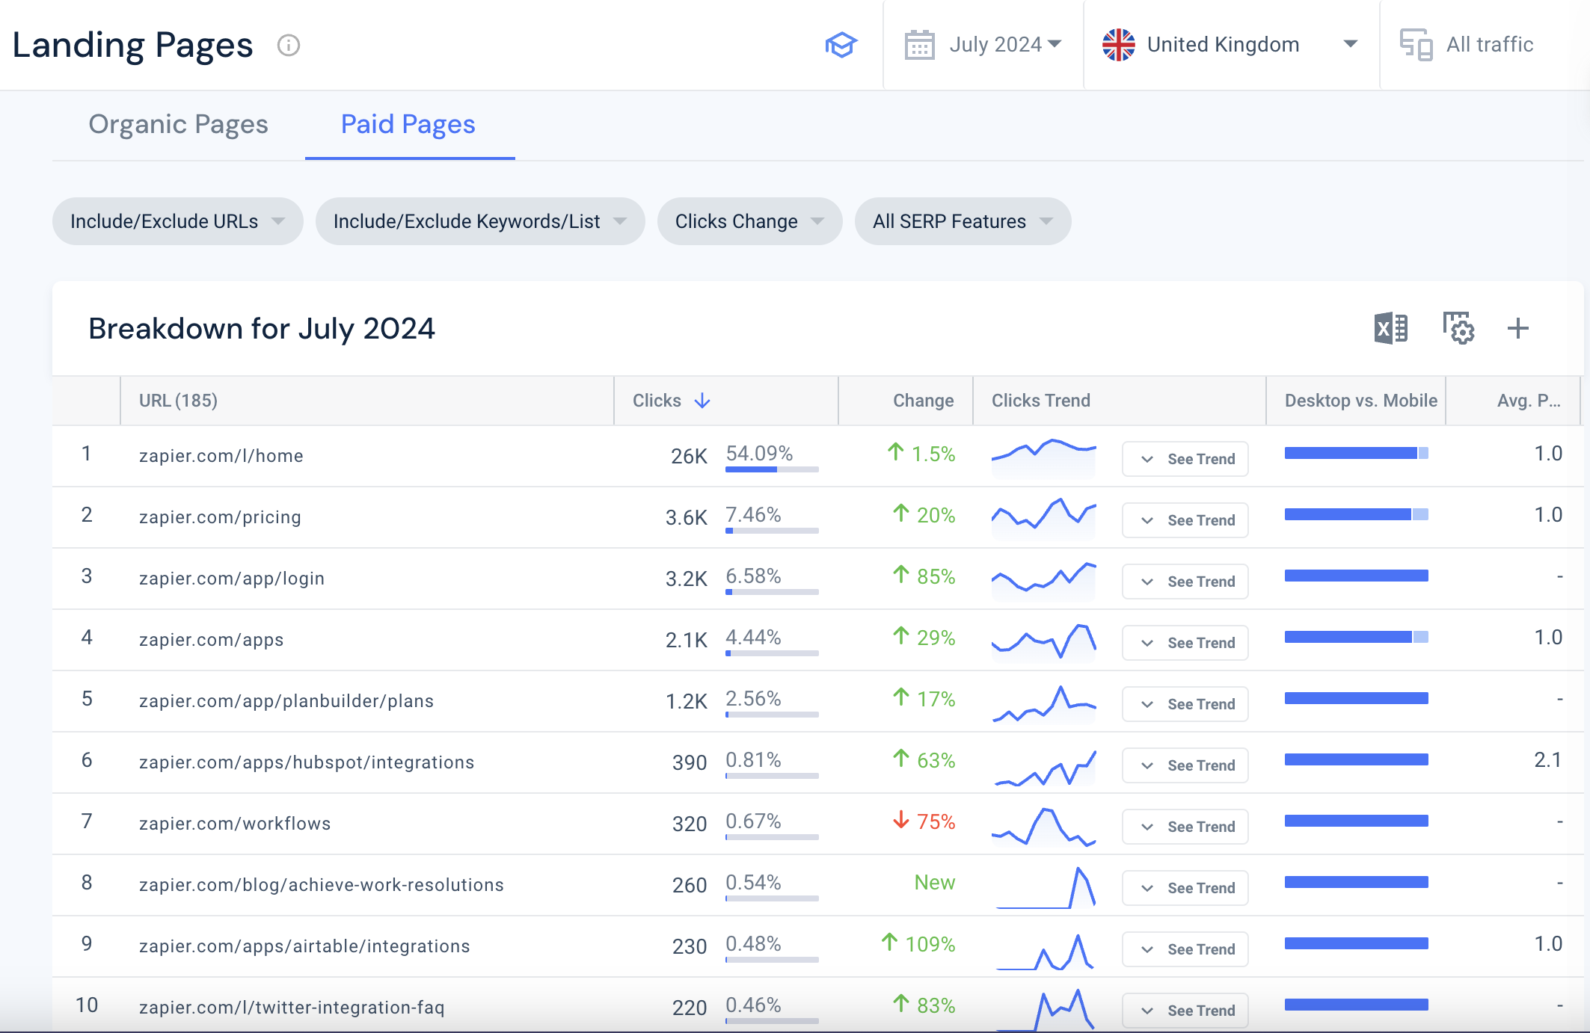
Task: Open zapier.com/app/login URL
Action: (x=232, y=579)
